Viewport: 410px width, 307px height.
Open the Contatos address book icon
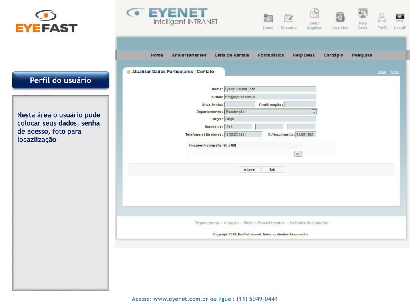coord(340,18)
